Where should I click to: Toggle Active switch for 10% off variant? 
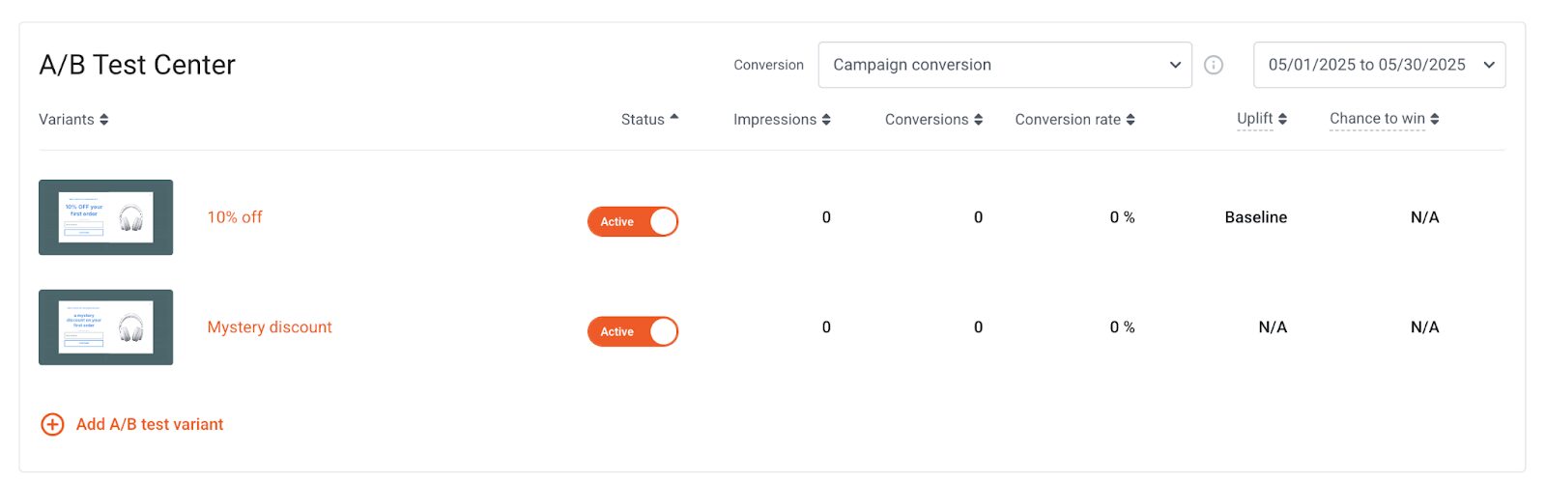633,221
